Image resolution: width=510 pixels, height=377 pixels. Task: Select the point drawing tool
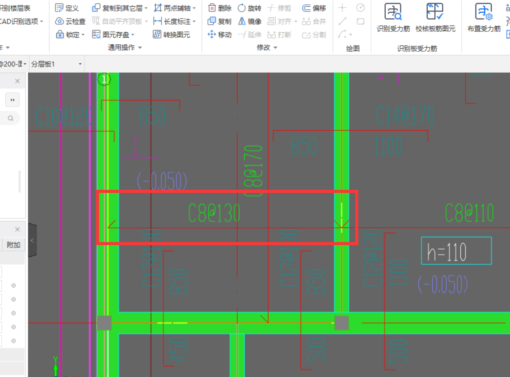[x=342, y=8]
